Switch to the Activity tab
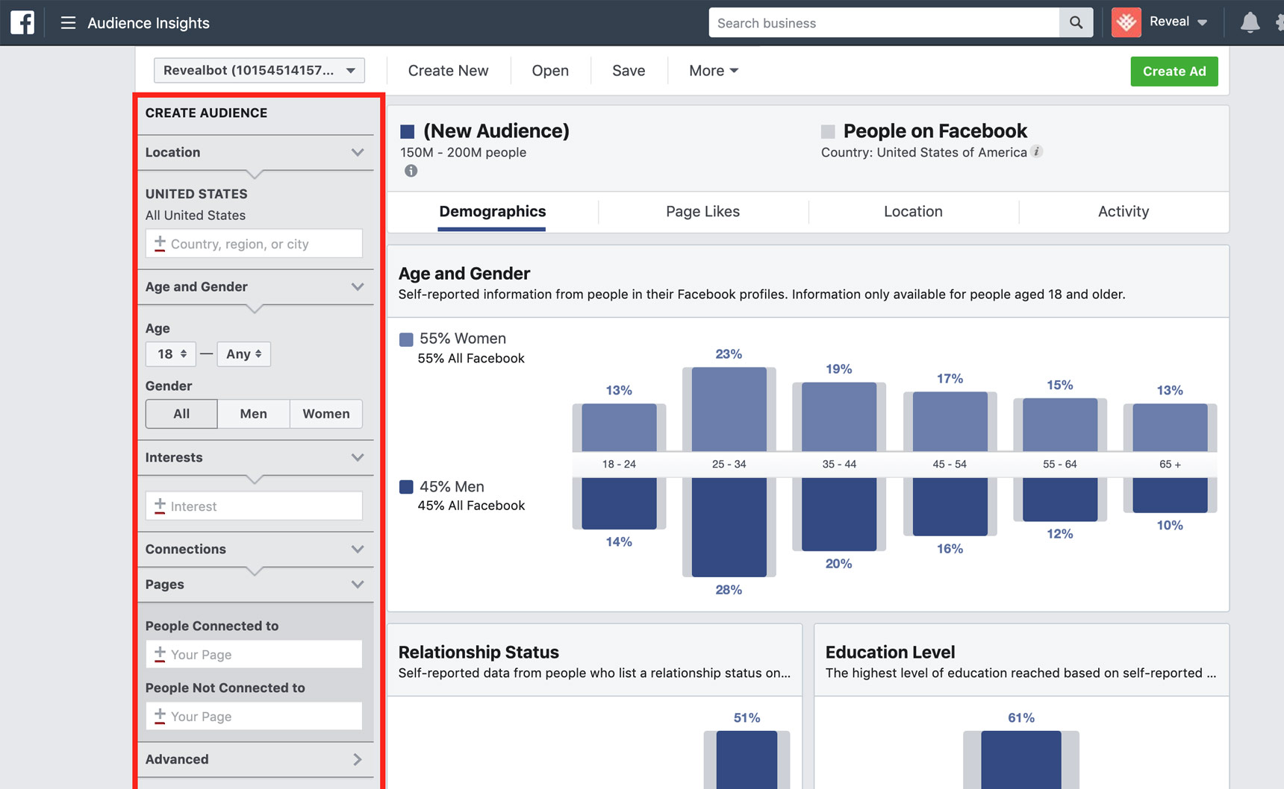Viewport: 1284px width, 789px height. point(1123,212)
